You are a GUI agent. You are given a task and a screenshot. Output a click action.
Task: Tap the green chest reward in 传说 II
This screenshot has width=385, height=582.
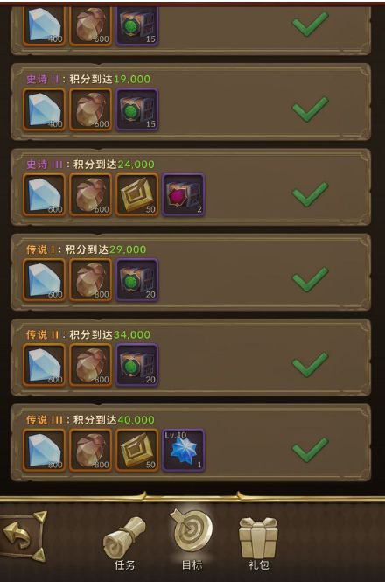click(137, 365)
